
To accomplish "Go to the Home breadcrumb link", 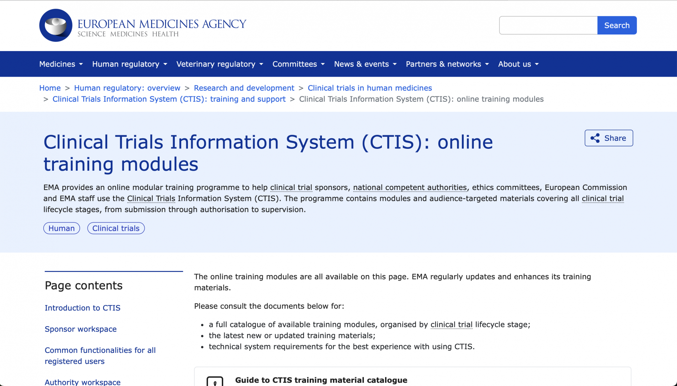I will click(50, 88).
